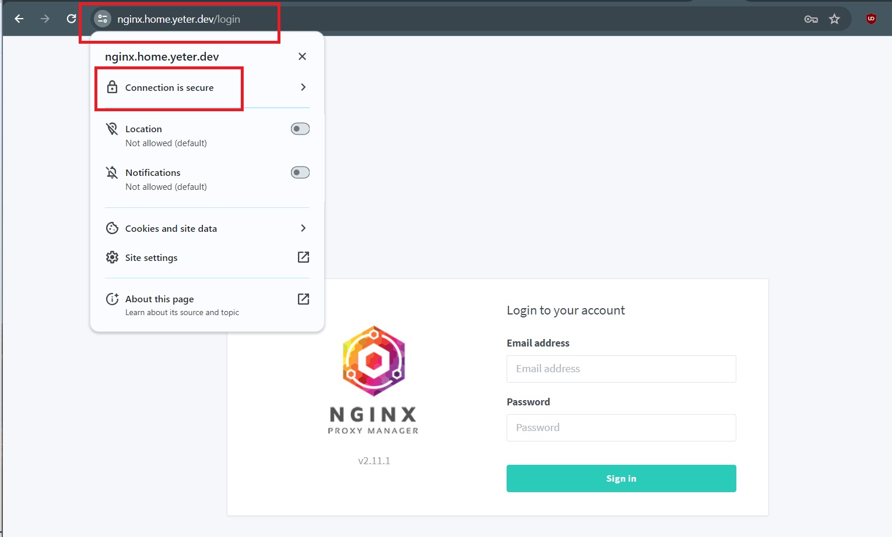This screenshot has width=892, height=537.
Task: Click external link icon for Site settings
Action: tap(303, 257)
